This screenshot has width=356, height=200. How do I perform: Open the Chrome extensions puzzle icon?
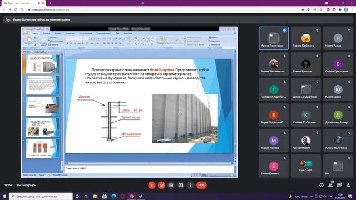(340, 10)
